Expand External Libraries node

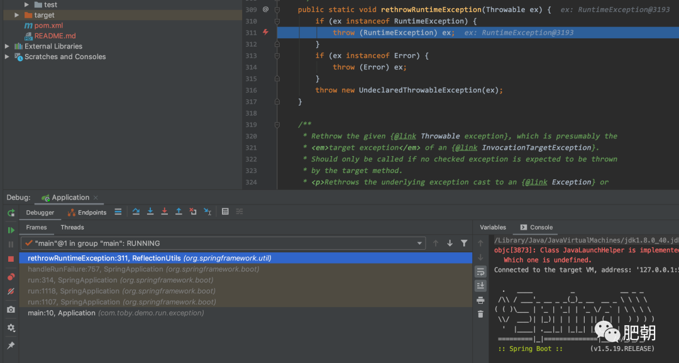[x=6, y=47]
